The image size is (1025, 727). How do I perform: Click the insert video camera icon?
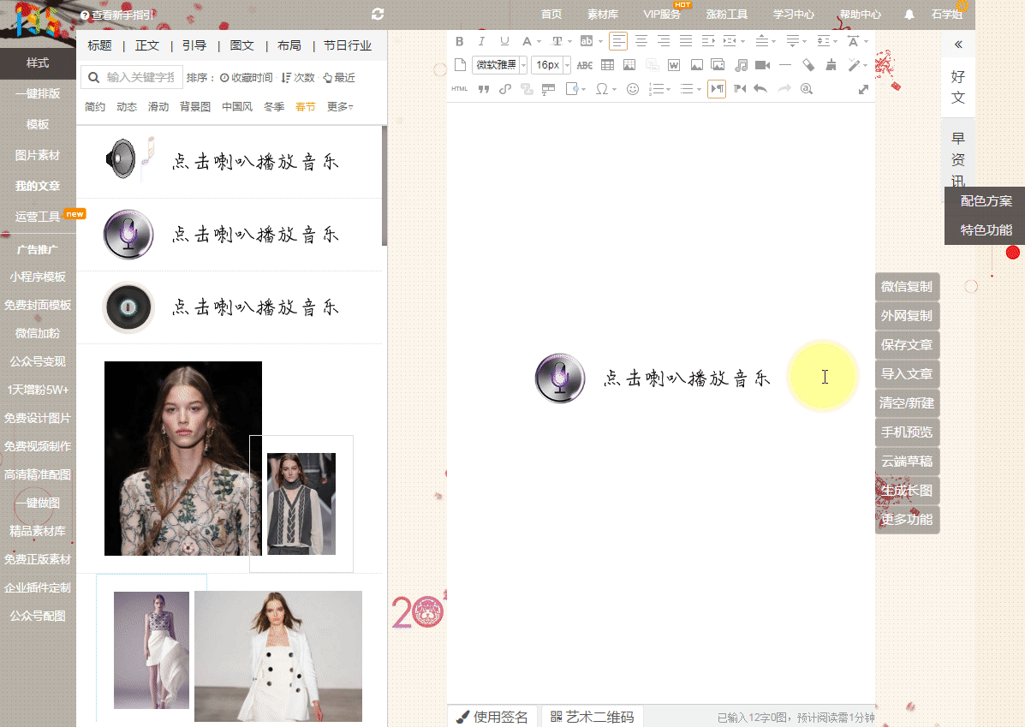(x=762, y=65)
